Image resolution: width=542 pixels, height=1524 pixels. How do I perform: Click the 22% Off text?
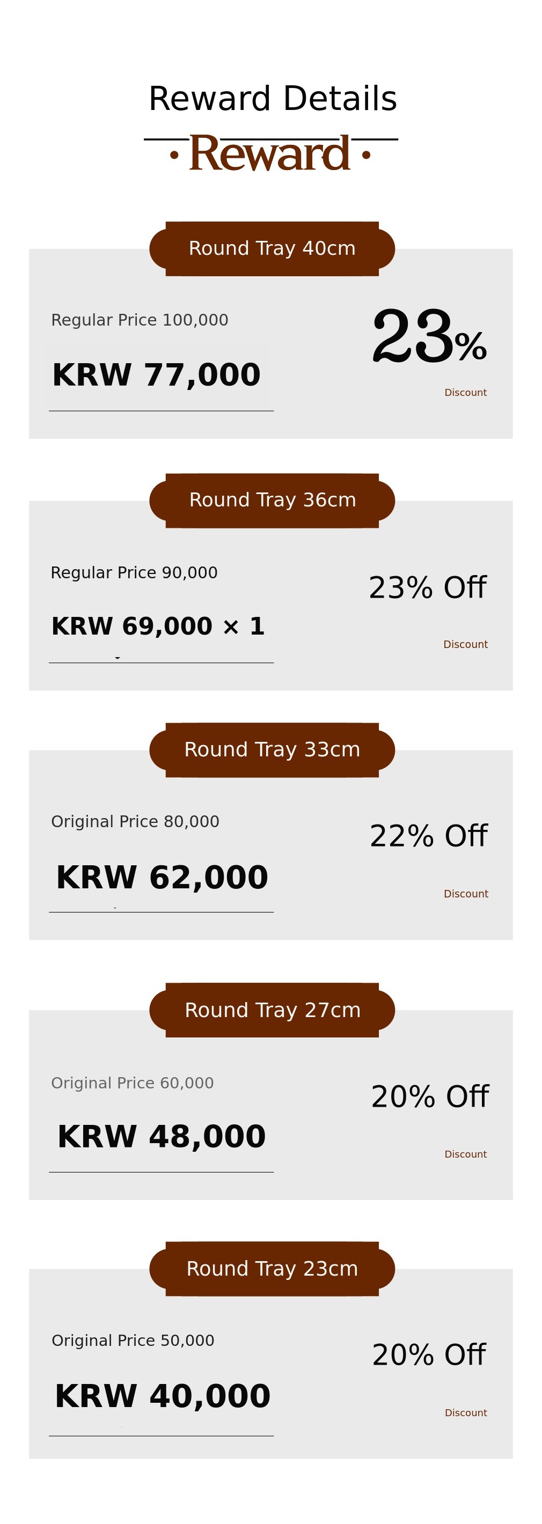coord(428,836)
